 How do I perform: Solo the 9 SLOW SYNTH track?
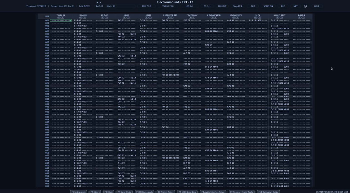tap(237, 17)
